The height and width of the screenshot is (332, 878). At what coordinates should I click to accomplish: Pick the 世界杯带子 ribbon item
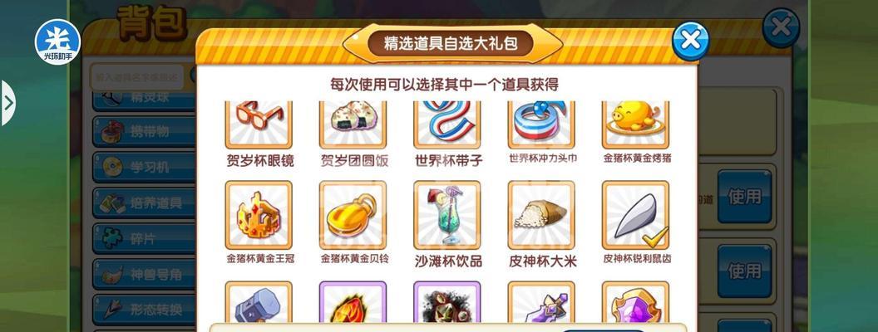click(x=446, y=124)
